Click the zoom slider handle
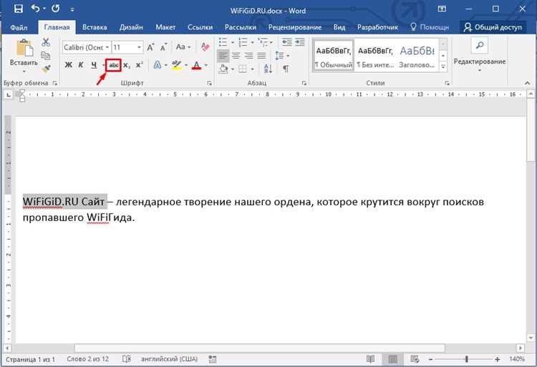 point(466,359)
